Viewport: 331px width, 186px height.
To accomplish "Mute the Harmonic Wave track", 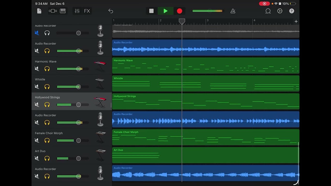I will [x=37, y=69].
